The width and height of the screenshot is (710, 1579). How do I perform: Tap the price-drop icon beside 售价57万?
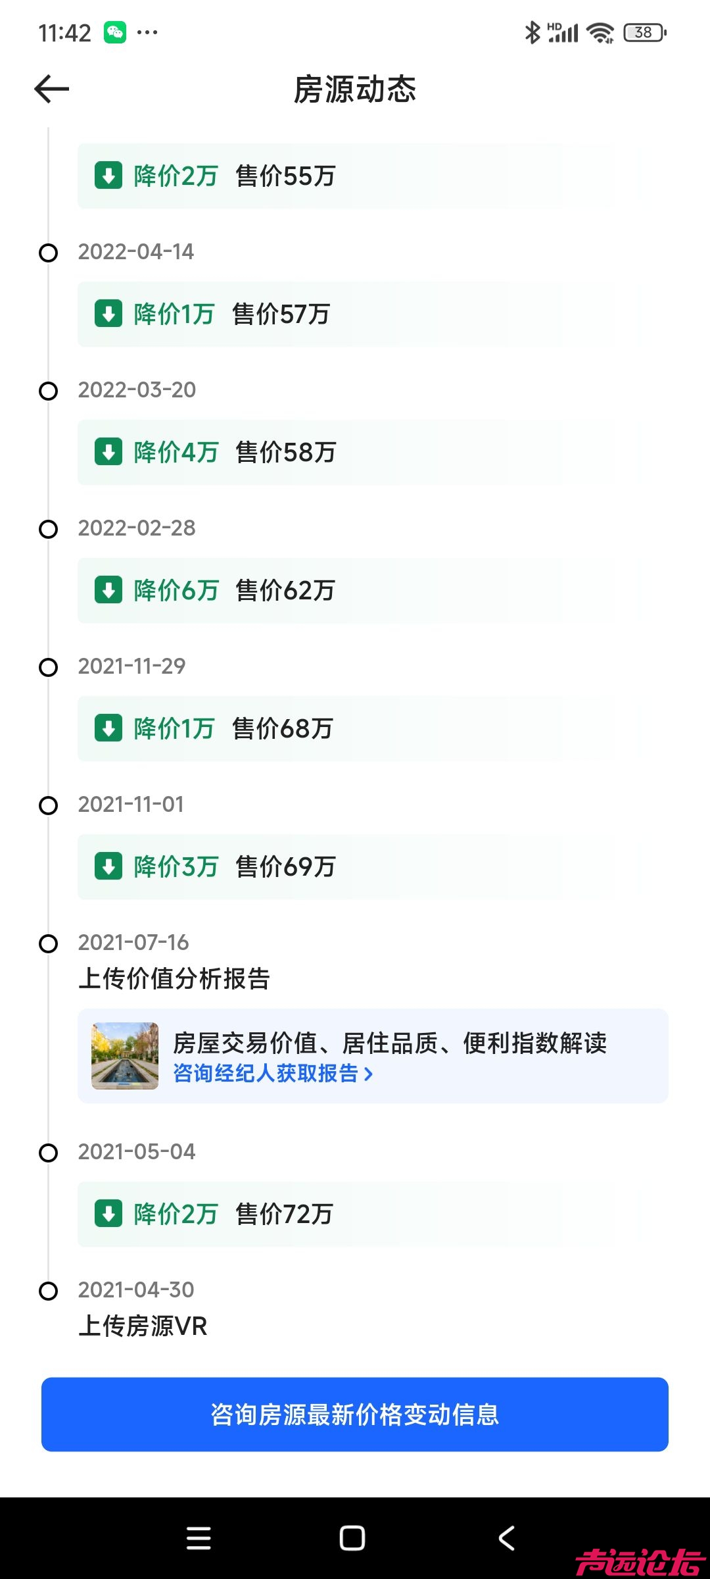pyautogui.click(x=108, y=314)
